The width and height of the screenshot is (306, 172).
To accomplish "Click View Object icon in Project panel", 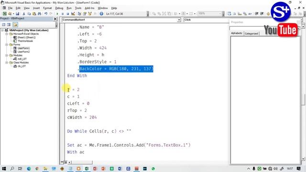I will click(9, 24).
